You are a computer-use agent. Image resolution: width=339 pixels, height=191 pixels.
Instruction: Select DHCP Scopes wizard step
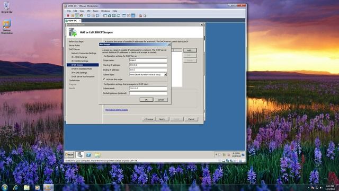click(83, 65)
